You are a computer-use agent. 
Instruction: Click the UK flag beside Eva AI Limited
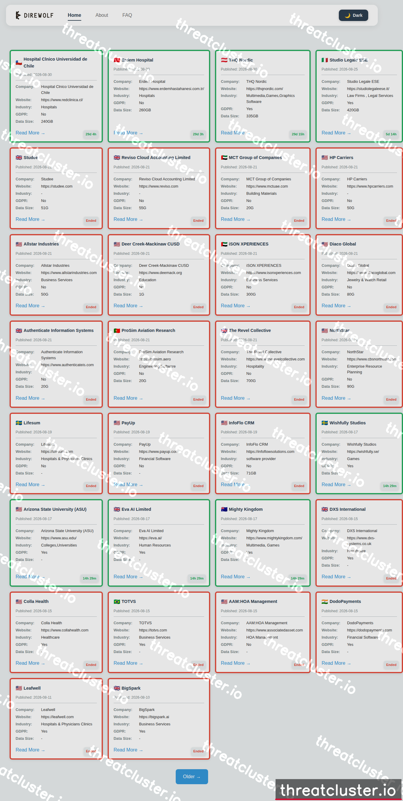point(117,509)
